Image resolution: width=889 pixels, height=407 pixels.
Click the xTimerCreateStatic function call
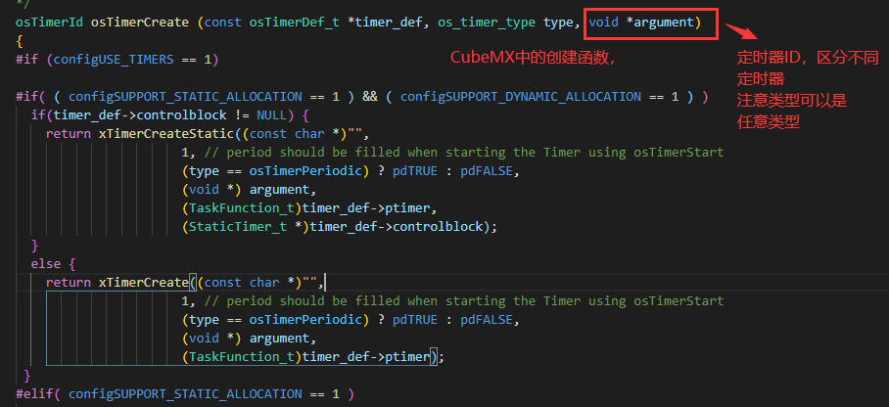click(166, 134)
